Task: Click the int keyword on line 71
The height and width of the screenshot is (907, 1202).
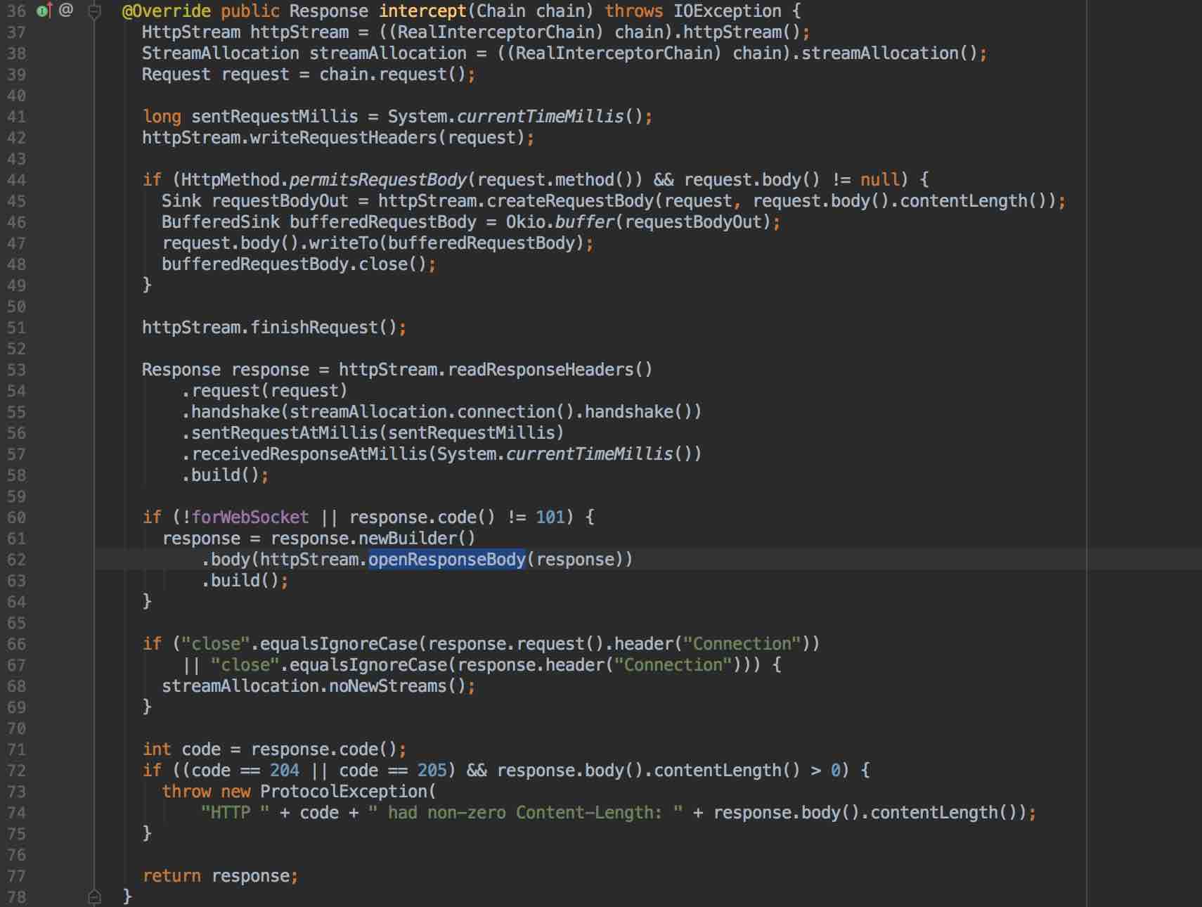Action: point(157,750)
